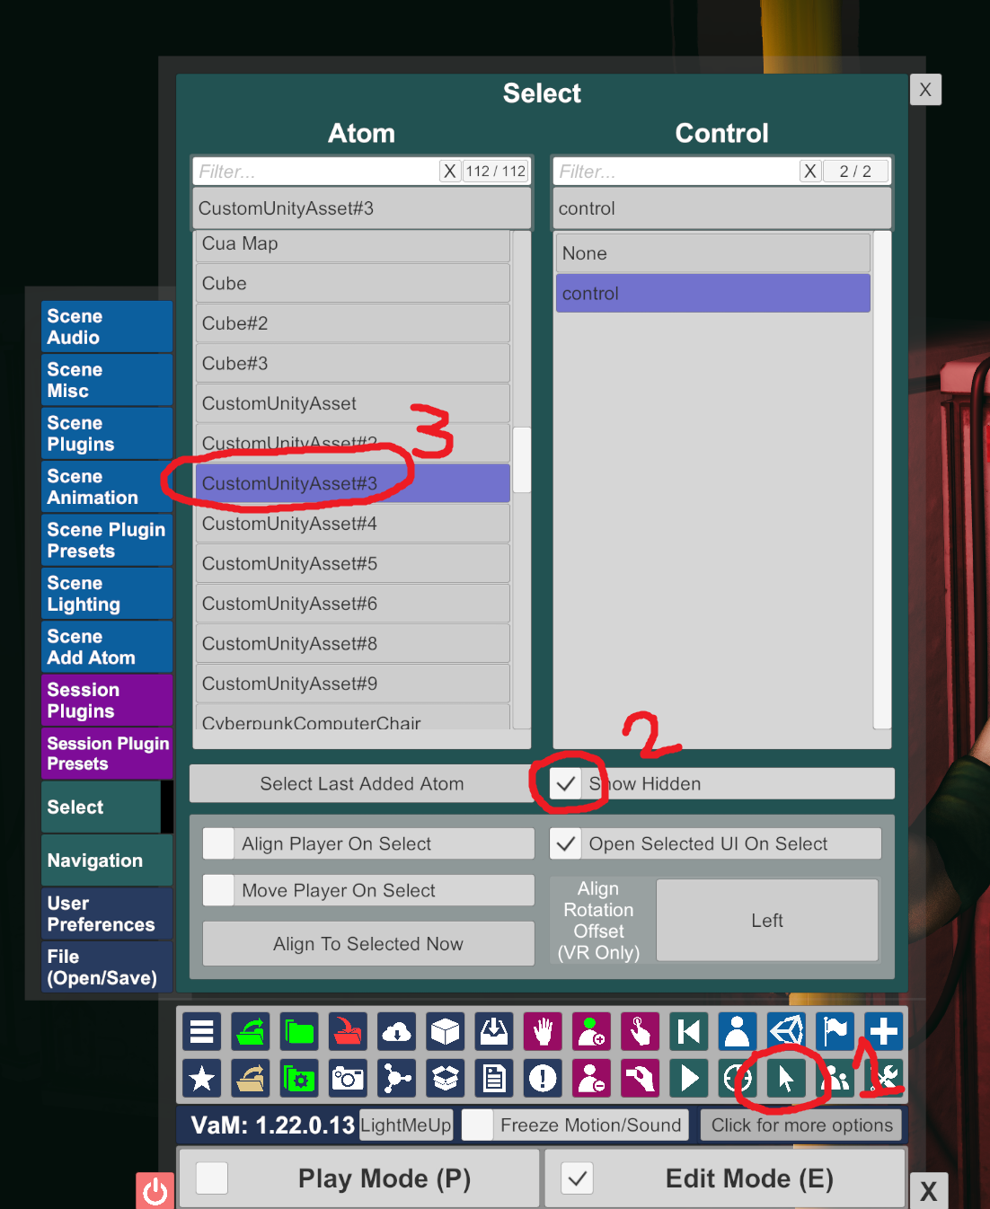This screenshot has height=1209, width=990.
Task: Click the flag icon
Action: click(835, 1031)
